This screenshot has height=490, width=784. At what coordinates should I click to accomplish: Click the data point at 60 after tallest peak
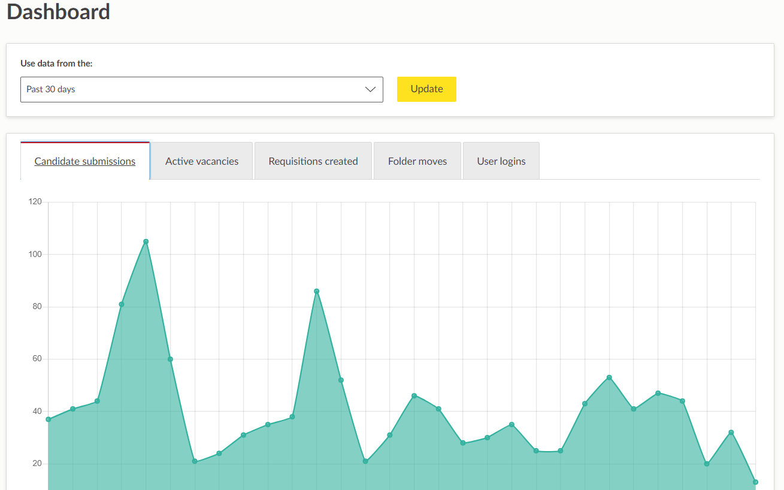[x=170, y=359]
